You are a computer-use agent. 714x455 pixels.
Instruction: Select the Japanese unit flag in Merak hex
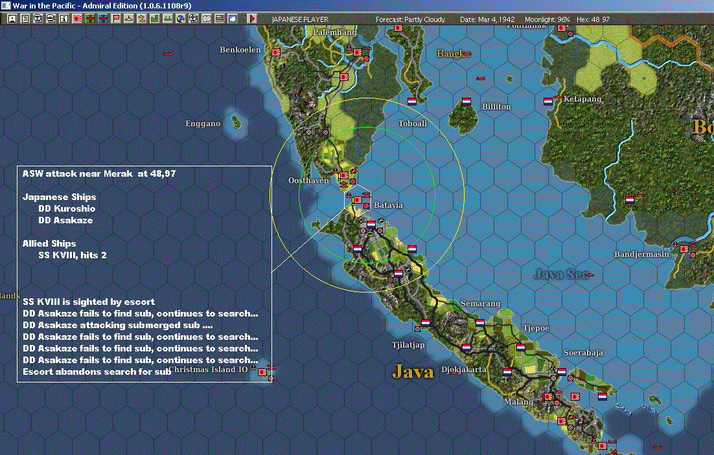(358, 200)
